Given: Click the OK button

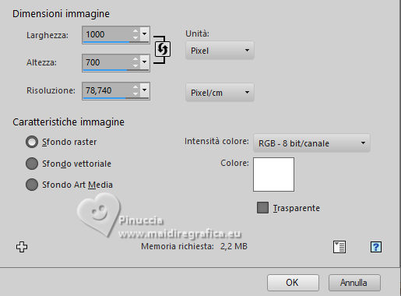Looking at the screenshot, I should click(293, 283).
